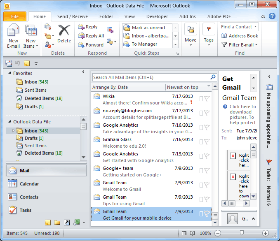Switch to the Send / Receive tab
Viewport: 280px width, 241px height.
coord(72,16)
